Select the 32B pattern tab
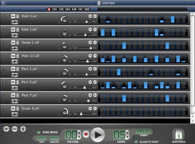Screen dimensions: 195x144 (x=61, y=9)
